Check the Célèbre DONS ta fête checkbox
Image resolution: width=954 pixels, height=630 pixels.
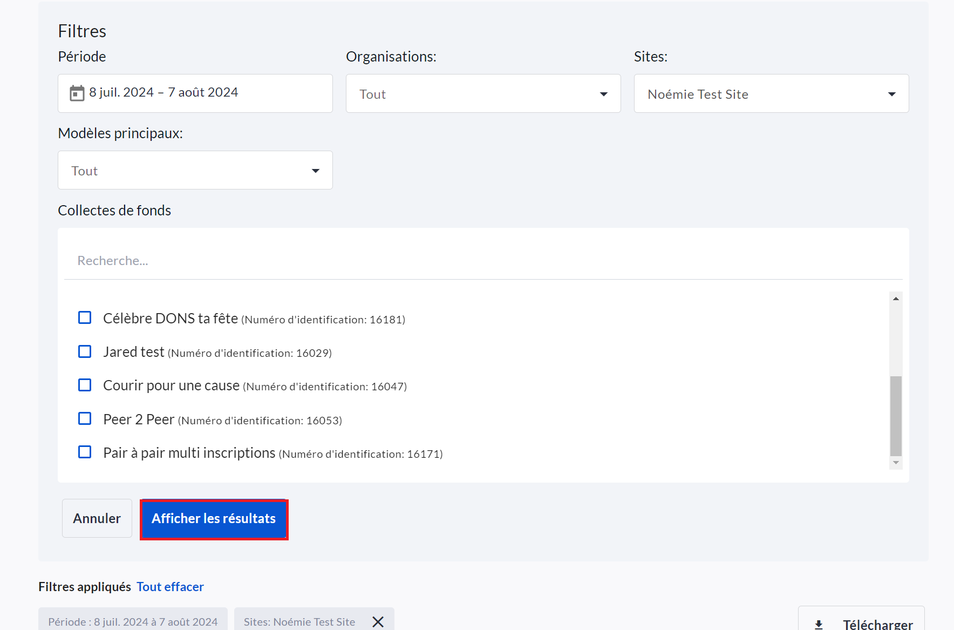tap(85, 318)
